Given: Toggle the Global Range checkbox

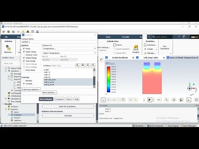Looking at the screenshot, I should (24, 58).
